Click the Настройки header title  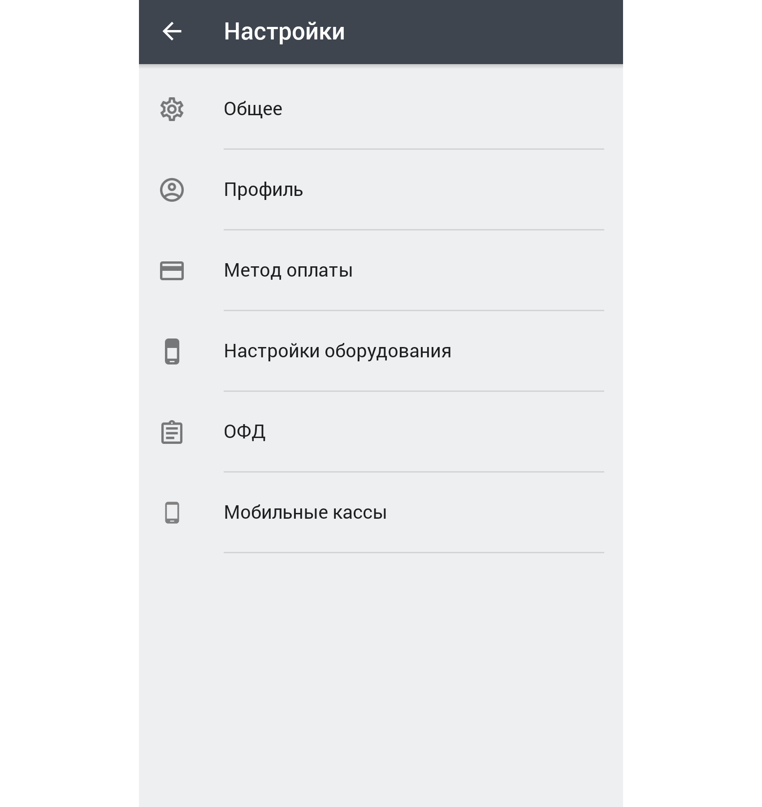click(284, 32)
